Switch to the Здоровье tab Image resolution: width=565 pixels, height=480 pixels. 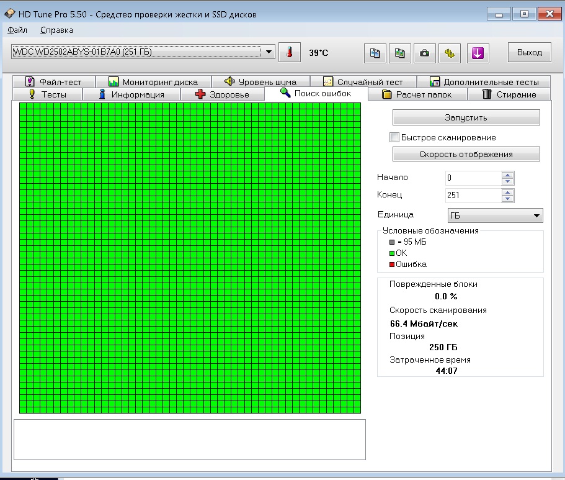pyautogui.click(x=222, y=94)
